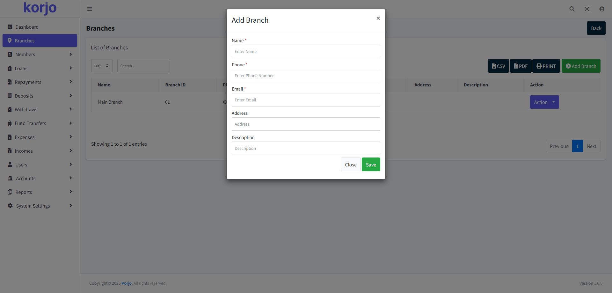
Task: Open the search icon in header
Action: pyautogui.click(x=572, y=9)
